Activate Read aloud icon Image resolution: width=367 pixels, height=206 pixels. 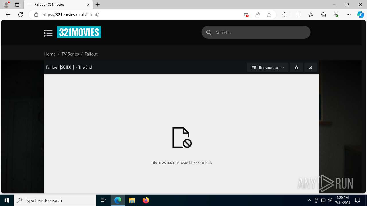257,15
